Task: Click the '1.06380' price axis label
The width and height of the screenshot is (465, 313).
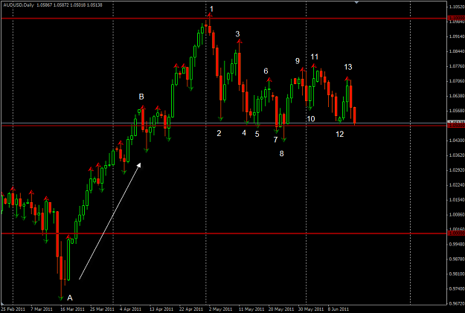Action: click(x=457, y=96)
